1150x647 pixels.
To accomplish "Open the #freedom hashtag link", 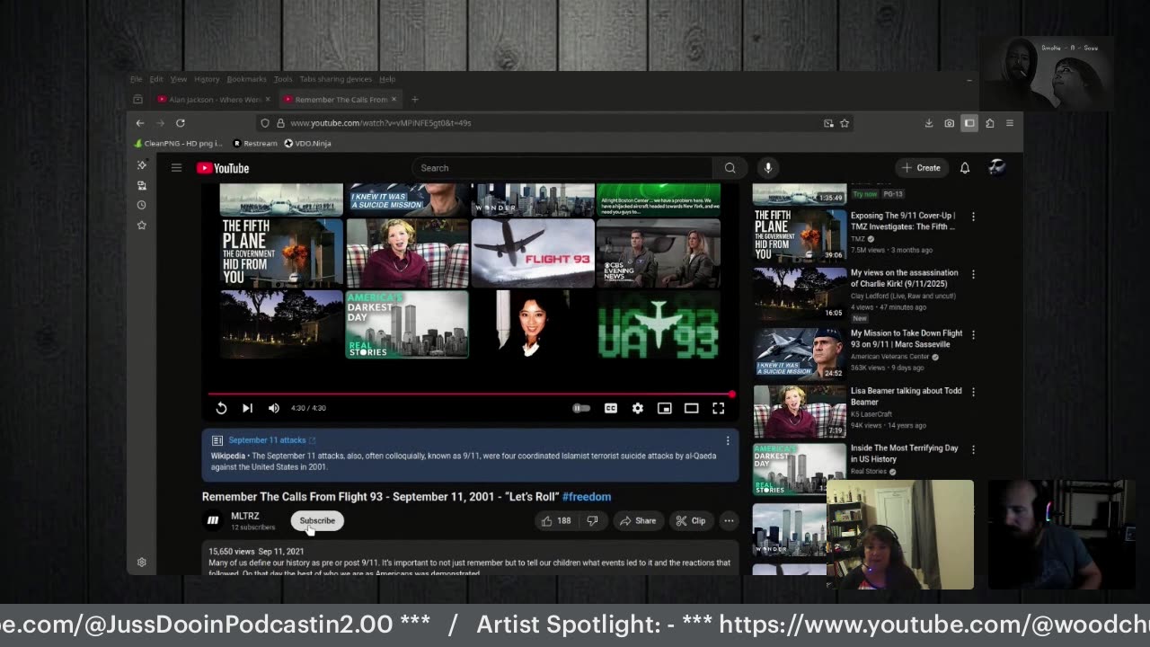I will [587, 497].
